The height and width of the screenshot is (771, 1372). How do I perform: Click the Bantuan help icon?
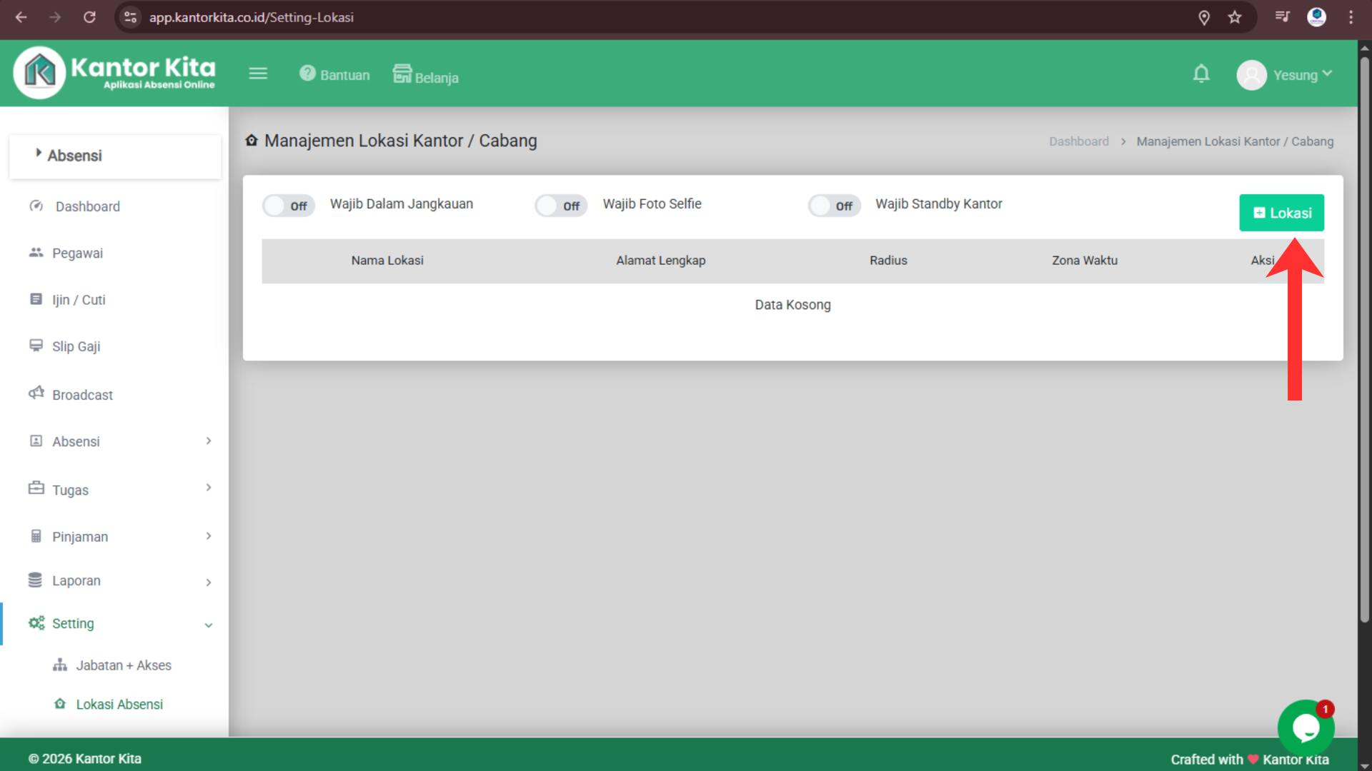click(x=307, y=74)
